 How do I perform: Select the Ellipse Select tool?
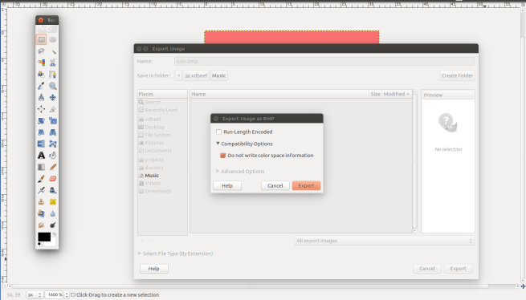pos(53,39)
